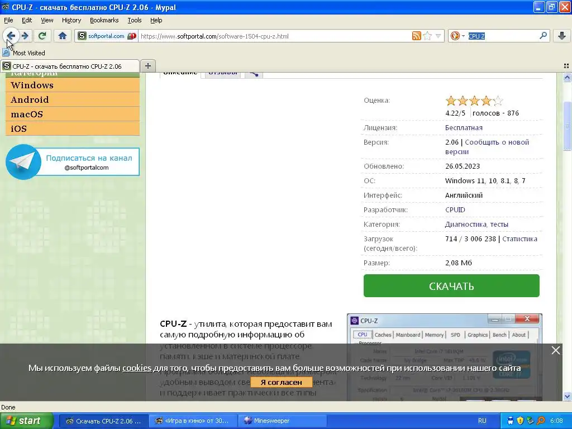Bookmark this page with the star icon
572x429 pixels.
coord(427,36)
